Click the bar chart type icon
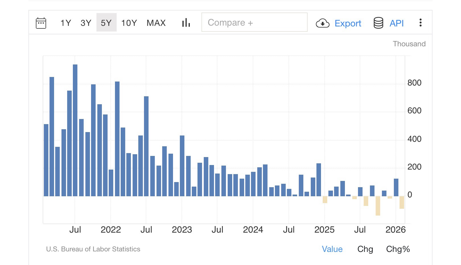 (x=186, y=23)
